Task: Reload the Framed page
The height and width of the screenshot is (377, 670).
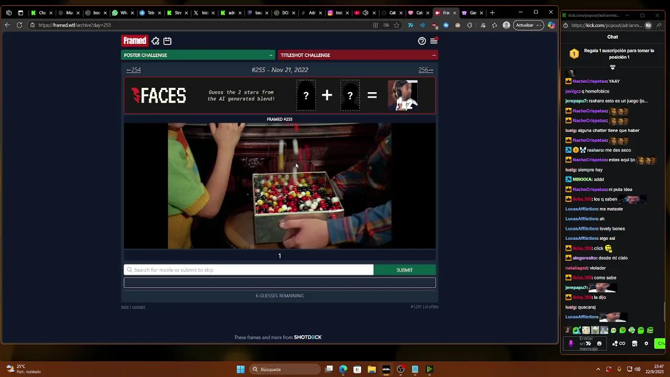Action: point(19,25)
